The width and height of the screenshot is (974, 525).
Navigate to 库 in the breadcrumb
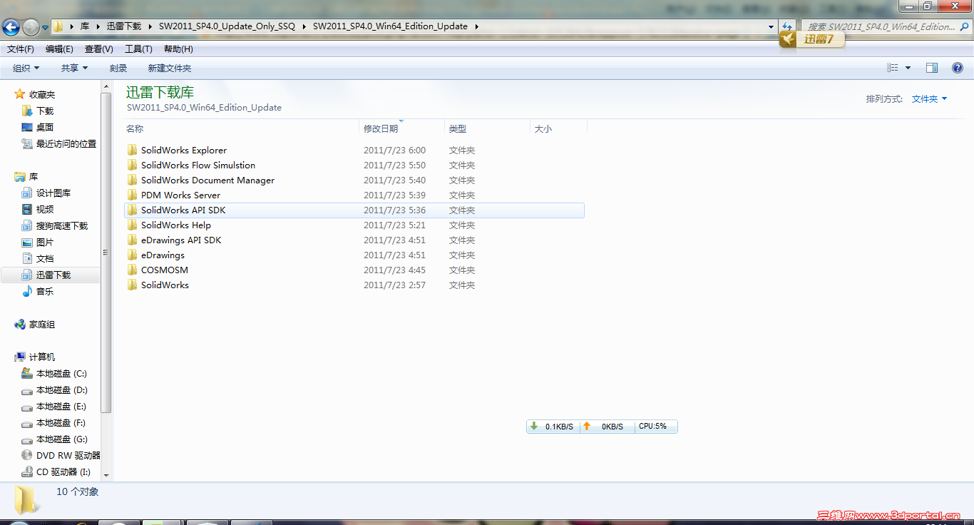point(85,26)
